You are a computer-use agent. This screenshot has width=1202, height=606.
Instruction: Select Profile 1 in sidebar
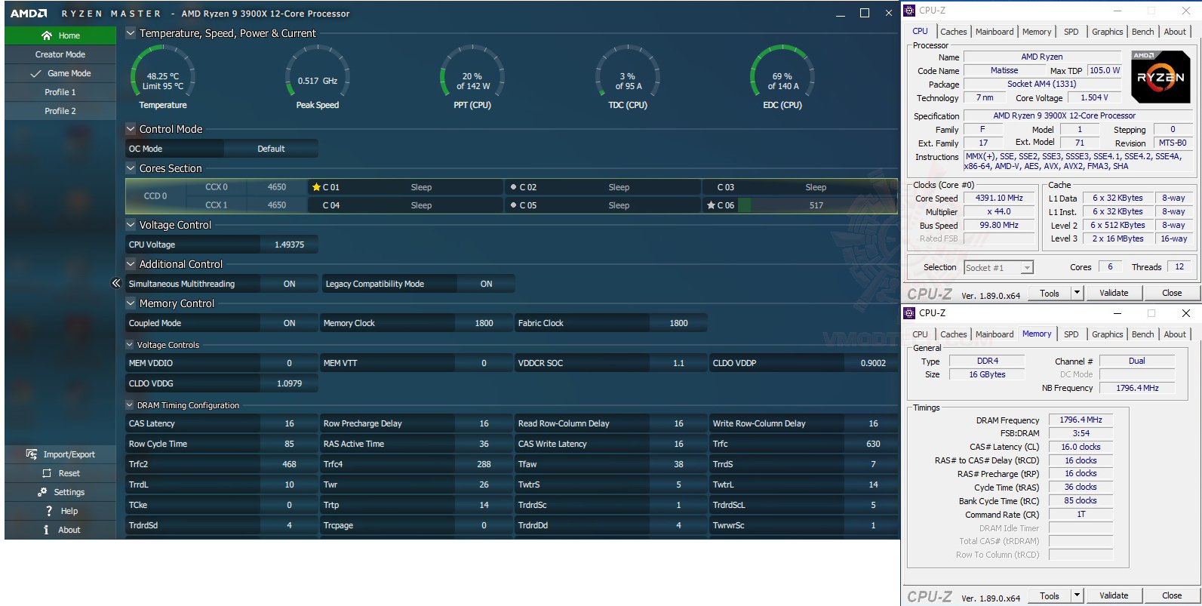coord(60,92)
